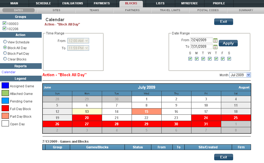Edit the Date Range To field
Image resolution: width=264 pixels, height=163 pixels.
click(x=201, y=46)
